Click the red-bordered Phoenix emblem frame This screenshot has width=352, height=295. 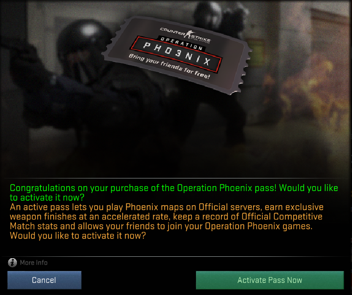pos(176,54)
